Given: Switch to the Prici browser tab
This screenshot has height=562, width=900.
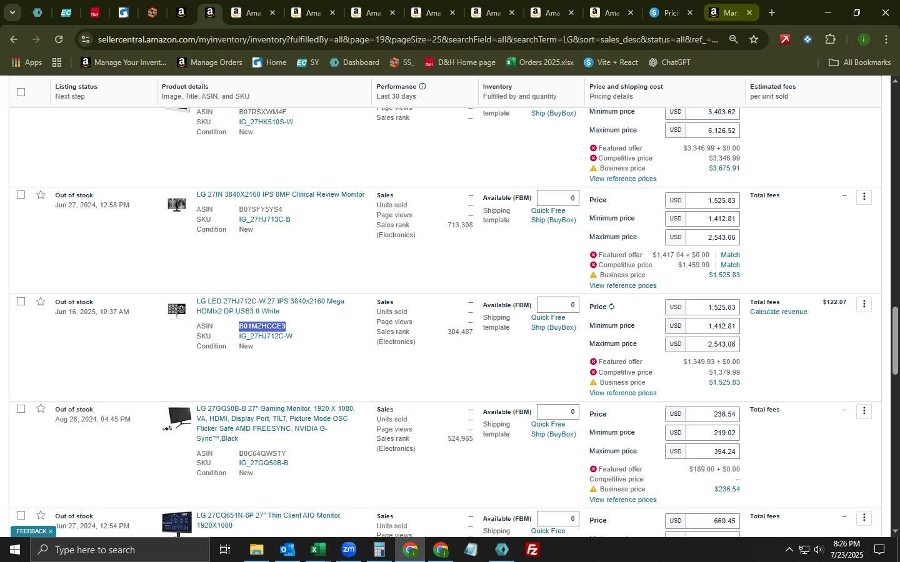Looking at the screenshot, I should pos(670,12).
